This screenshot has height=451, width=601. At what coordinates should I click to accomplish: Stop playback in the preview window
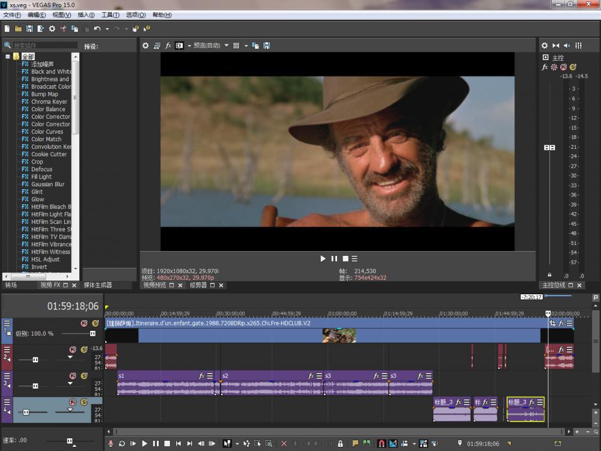346,259
